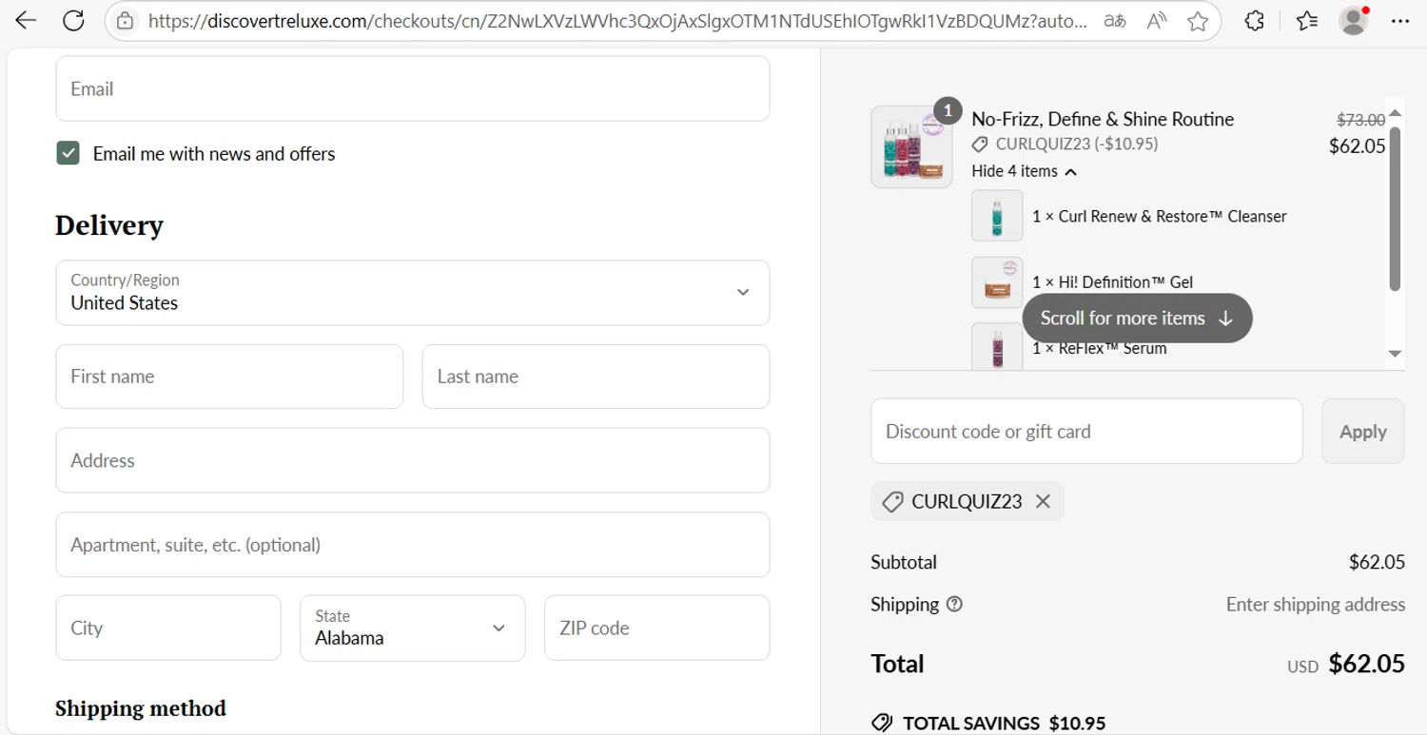Click the Discount code or gift card field
Screen dimensions: 1427x735
tap(1085, 432)
